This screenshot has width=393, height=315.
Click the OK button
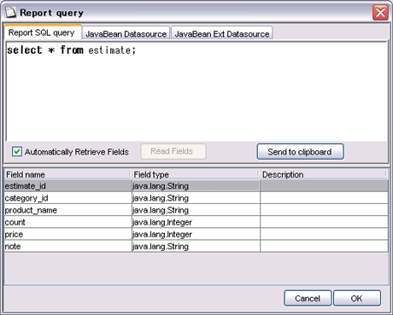tap(357, 298)
